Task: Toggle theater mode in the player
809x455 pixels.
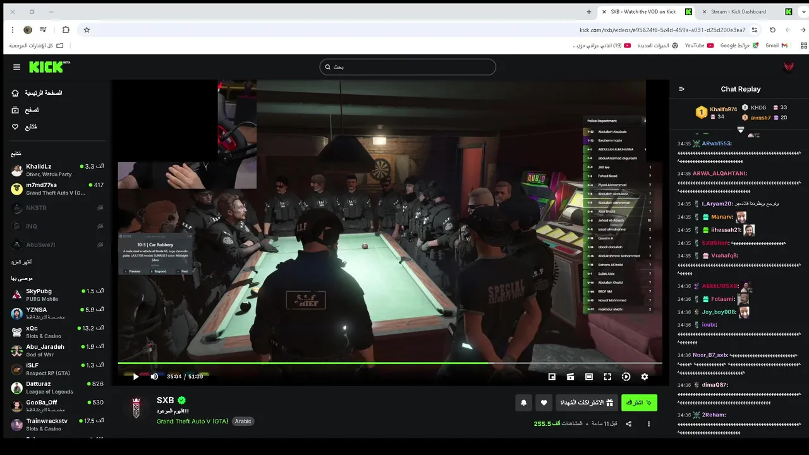Action: pyautogui.click(x=589, y=377)
